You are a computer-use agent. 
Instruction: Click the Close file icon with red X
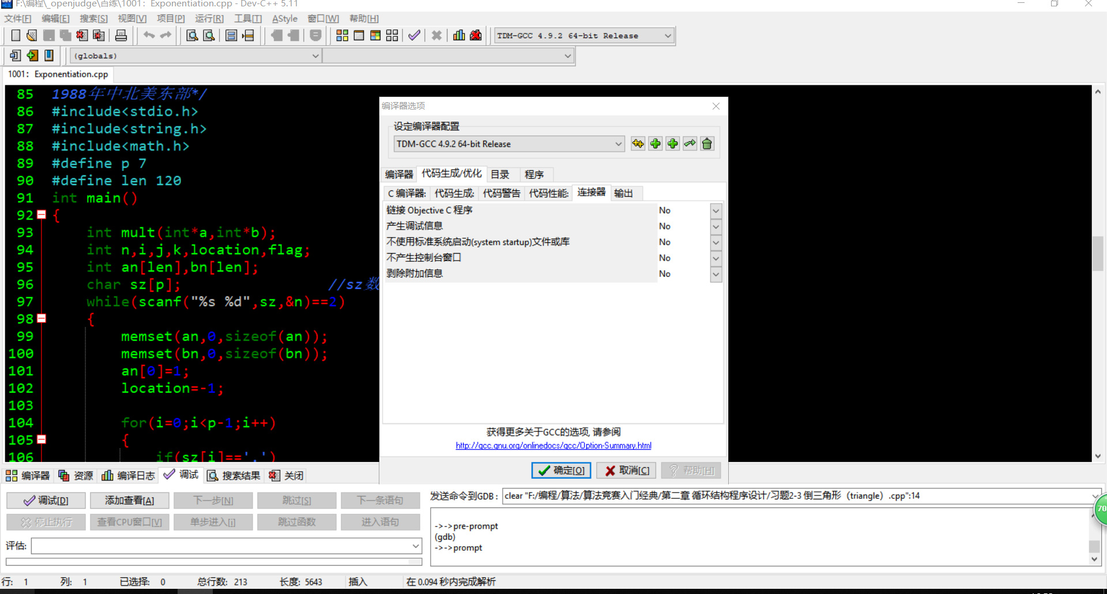(x=82, y=36)
